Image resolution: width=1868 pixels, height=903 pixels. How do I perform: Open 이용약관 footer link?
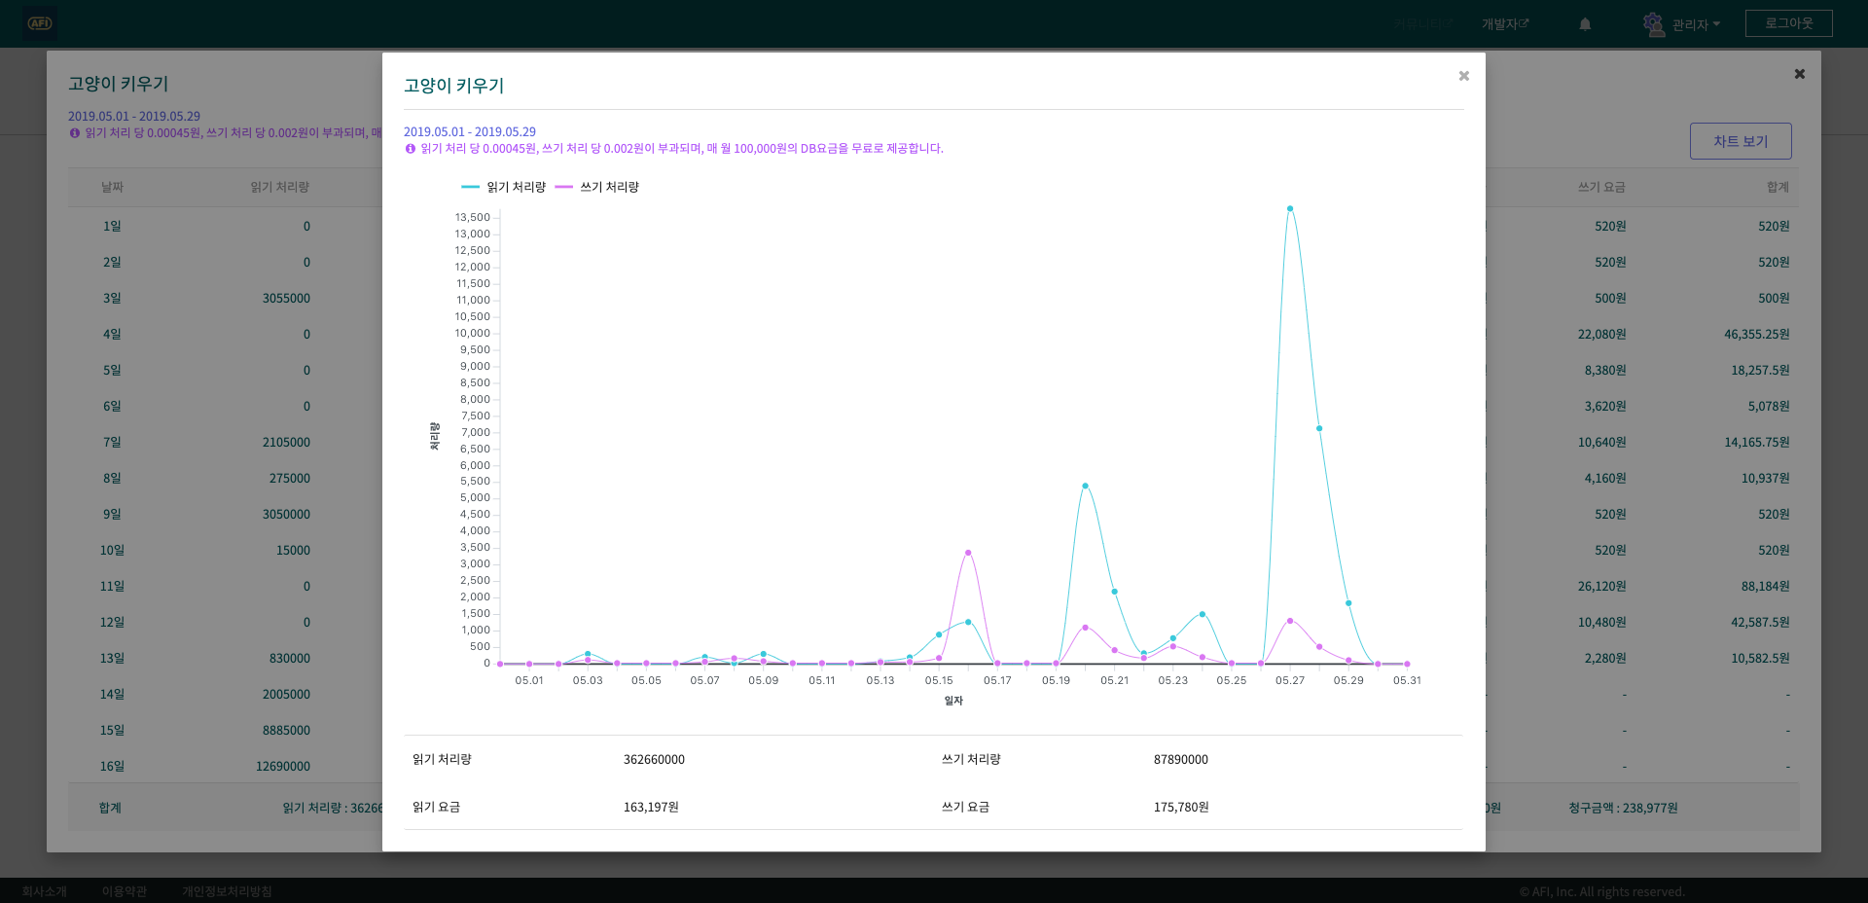125,891
